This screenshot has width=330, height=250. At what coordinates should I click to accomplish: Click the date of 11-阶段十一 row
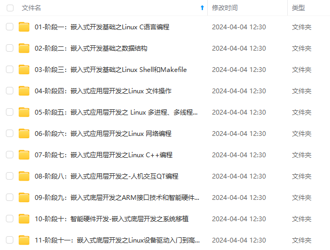239,240
